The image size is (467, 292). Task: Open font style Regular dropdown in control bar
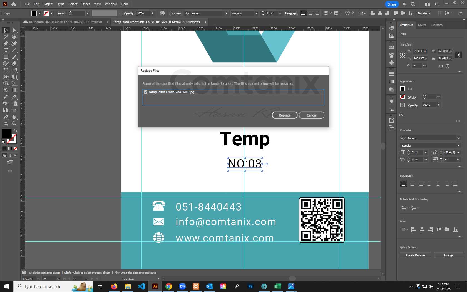click(x=256, y=13)
